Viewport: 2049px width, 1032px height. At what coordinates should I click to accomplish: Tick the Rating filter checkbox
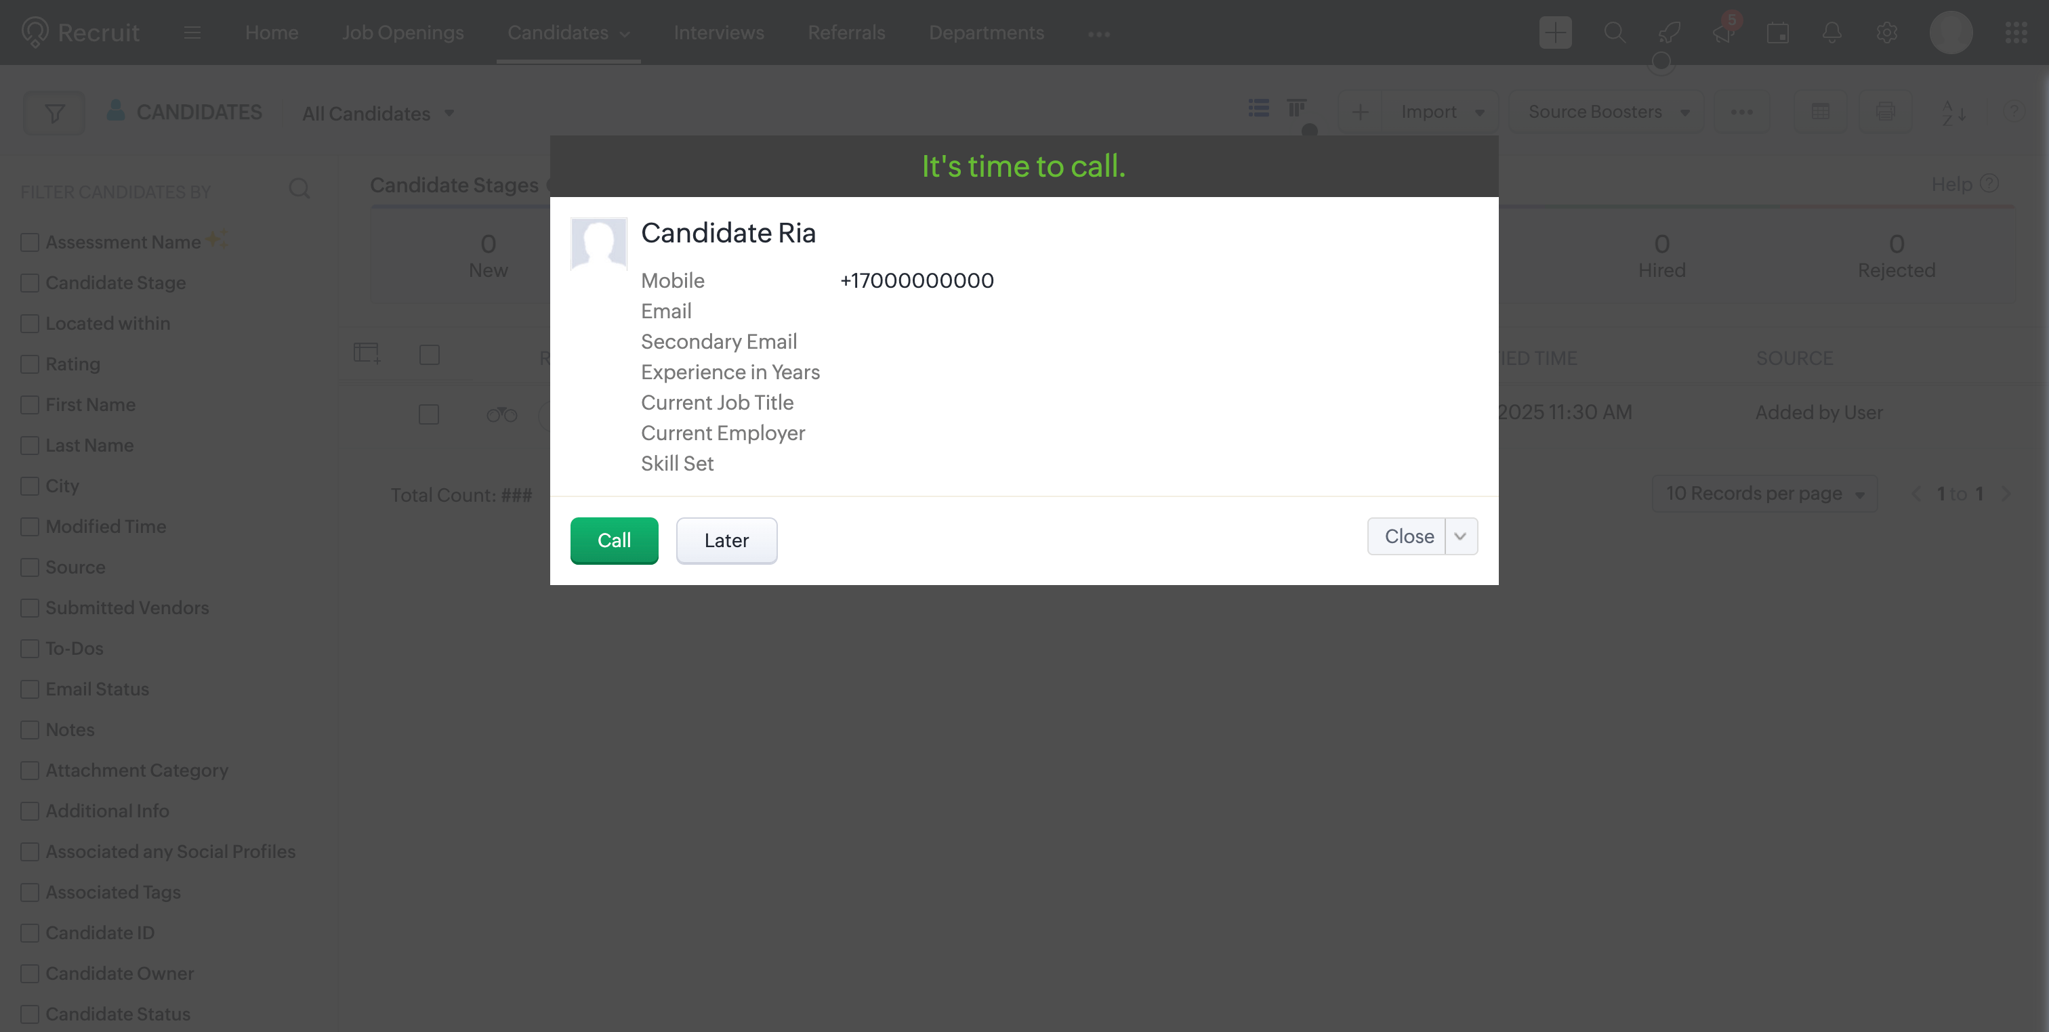click(30, 364)
